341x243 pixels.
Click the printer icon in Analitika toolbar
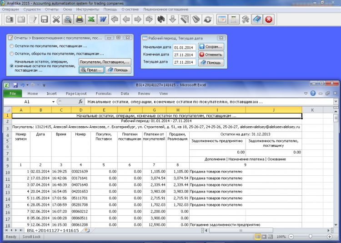(80, 20)
